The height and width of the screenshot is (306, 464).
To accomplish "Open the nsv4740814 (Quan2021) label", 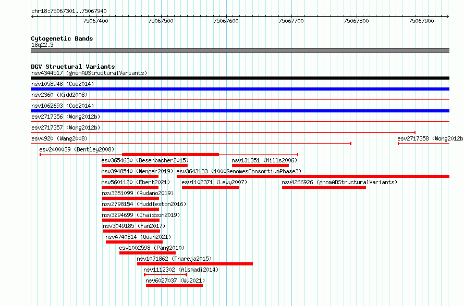I will [138, 237].
